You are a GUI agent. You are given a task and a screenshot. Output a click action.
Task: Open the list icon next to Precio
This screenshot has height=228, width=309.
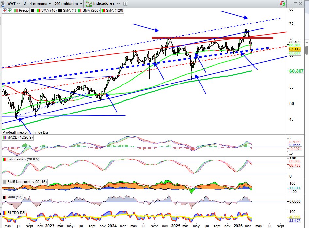(33, 11)
